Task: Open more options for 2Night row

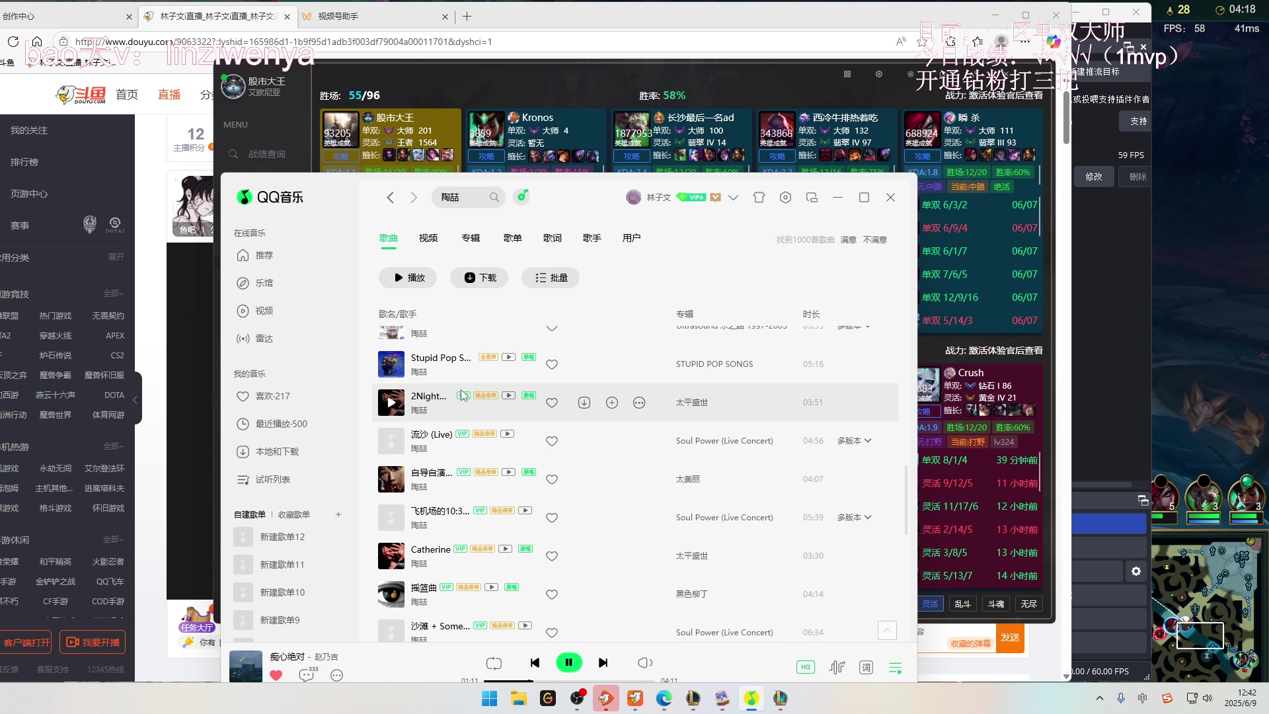Action: click(x=639, y=403)
